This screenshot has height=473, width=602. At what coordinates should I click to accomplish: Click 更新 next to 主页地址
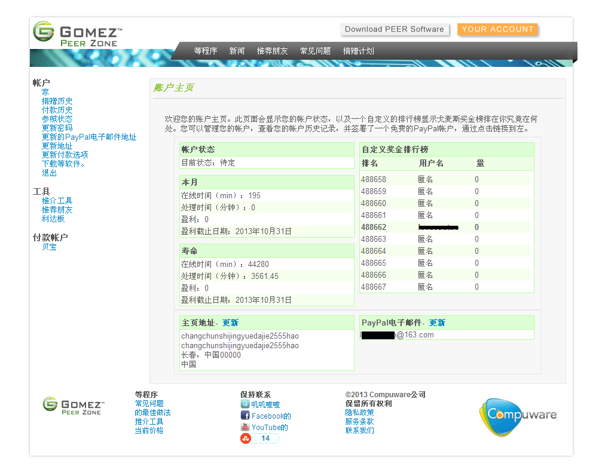[x=230, y=323]
